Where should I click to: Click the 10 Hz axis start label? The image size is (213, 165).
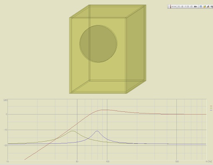[7, 162]
